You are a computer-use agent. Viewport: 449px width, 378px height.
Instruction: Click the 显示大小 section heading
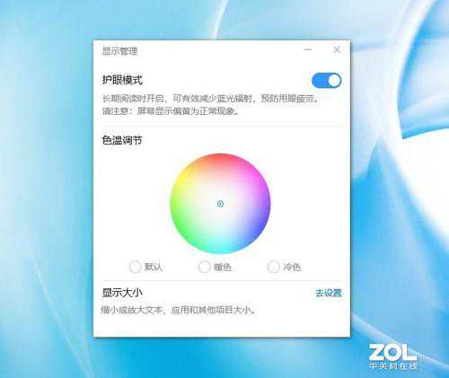coord(122,293)
